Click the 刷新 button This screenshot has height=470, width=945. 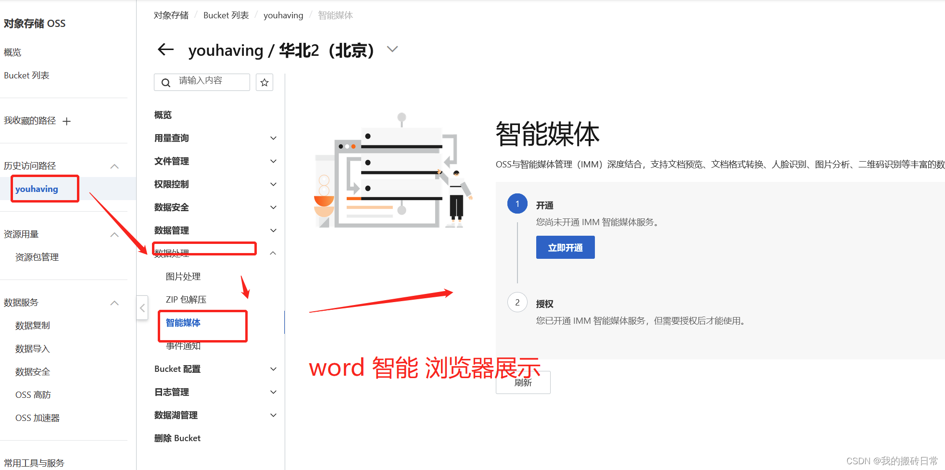coord(523,382)
